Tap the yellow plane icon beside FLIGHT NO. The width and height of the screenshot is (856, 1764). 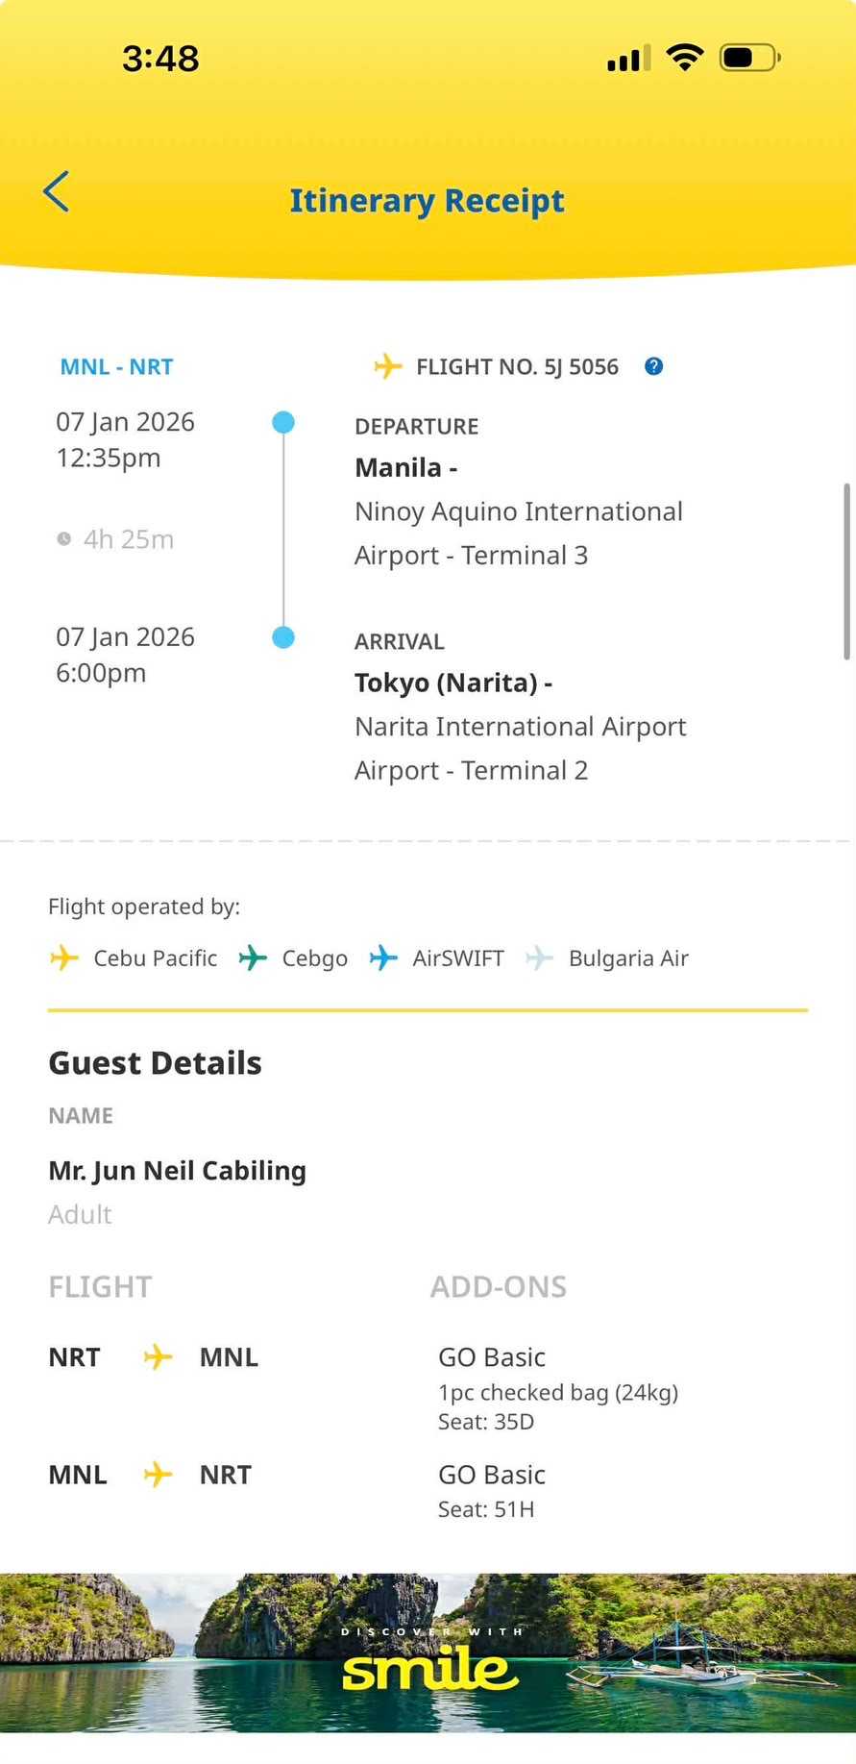tap(387, 366)
